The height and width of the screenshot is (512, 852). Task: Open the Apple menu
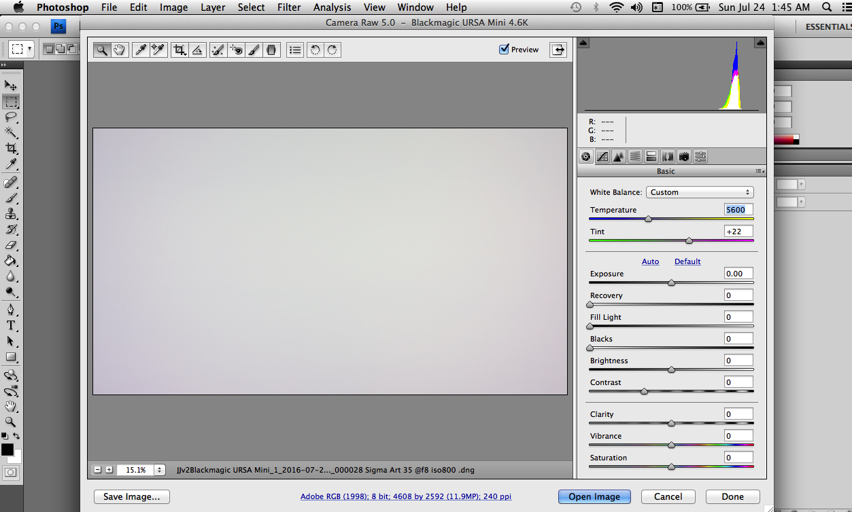tap(18, 7)
